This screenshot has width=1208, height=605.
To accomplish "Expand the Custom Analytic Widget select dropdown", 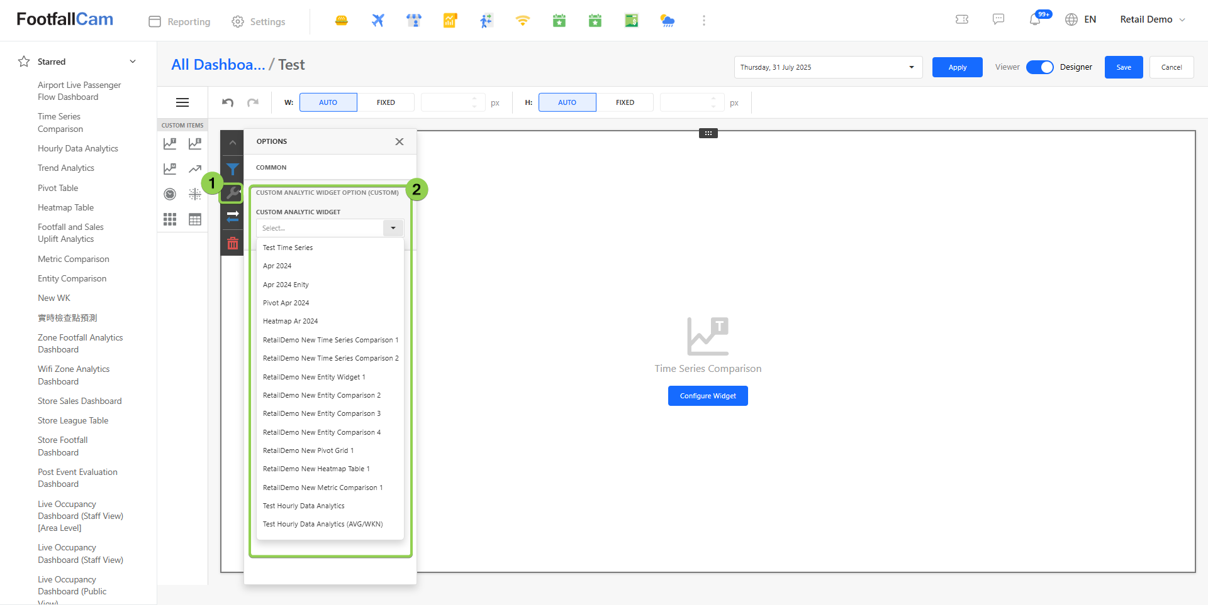I will tap(393, 228).
